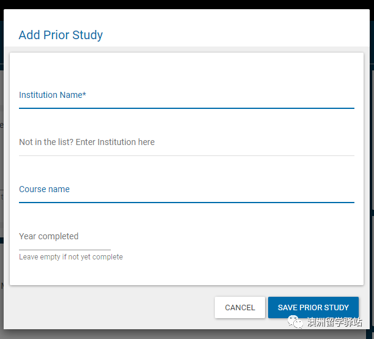Image resolution: width=374 pixels, height=339 pixels.
Task: Click the short gray underline under Year completed
Action: tap(64, 250)
